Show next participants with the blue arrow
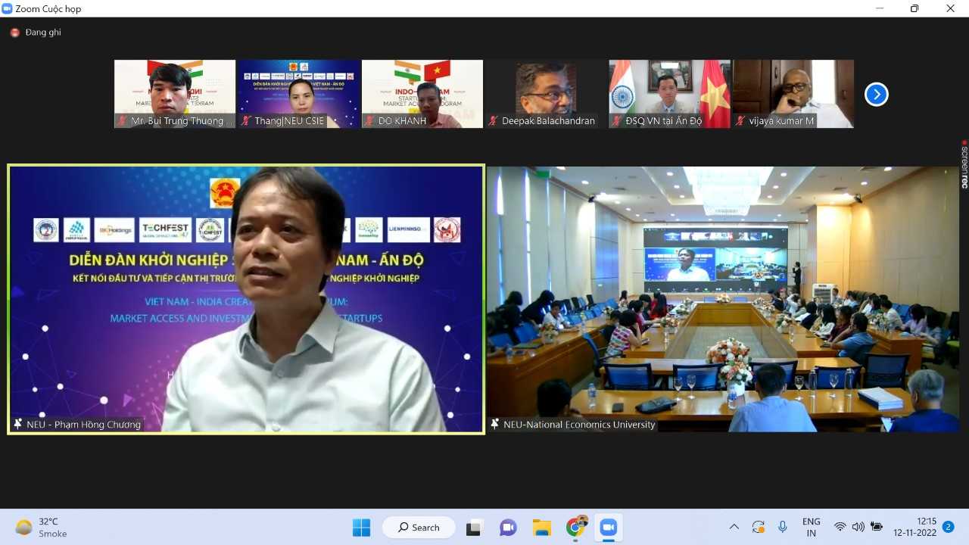 876,95
